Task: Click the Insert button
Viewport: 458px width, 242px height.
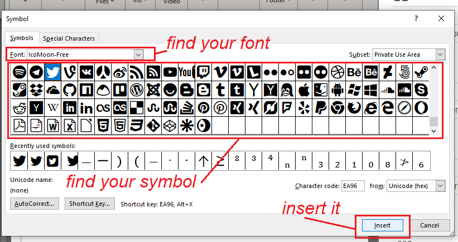Action: (382, 225)
